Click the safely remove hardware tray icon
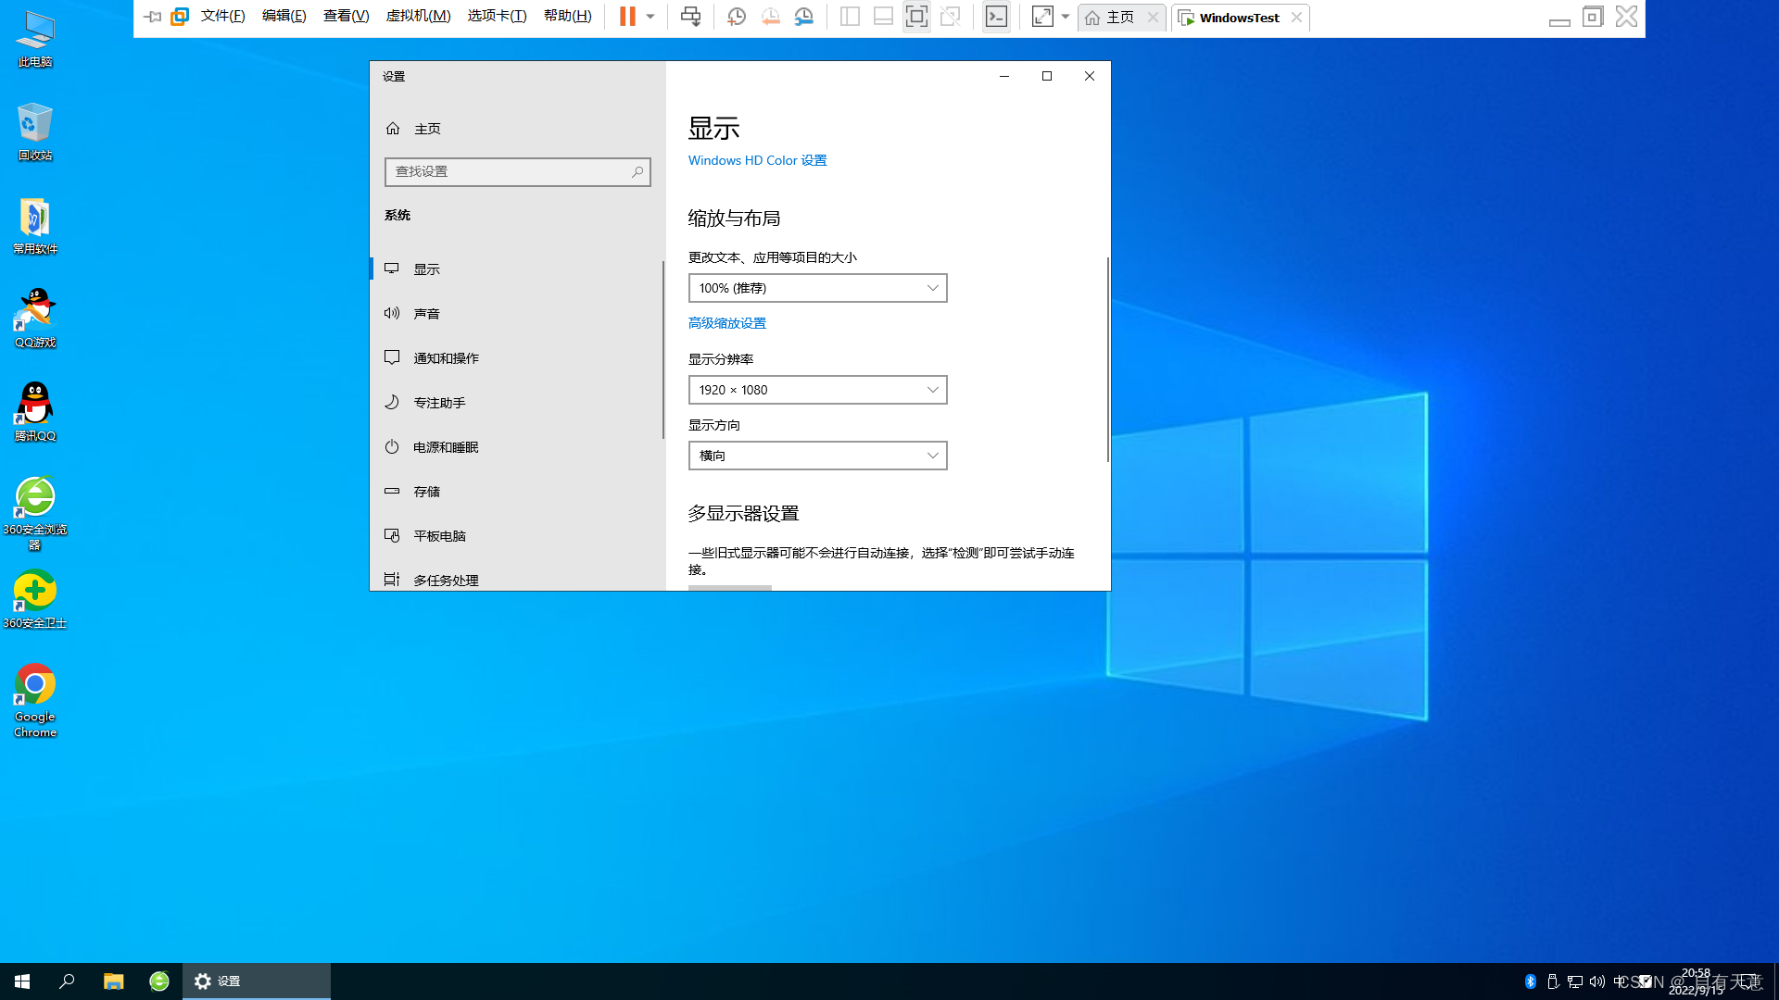The image size is (1779, 1000). coord(1553,981)
